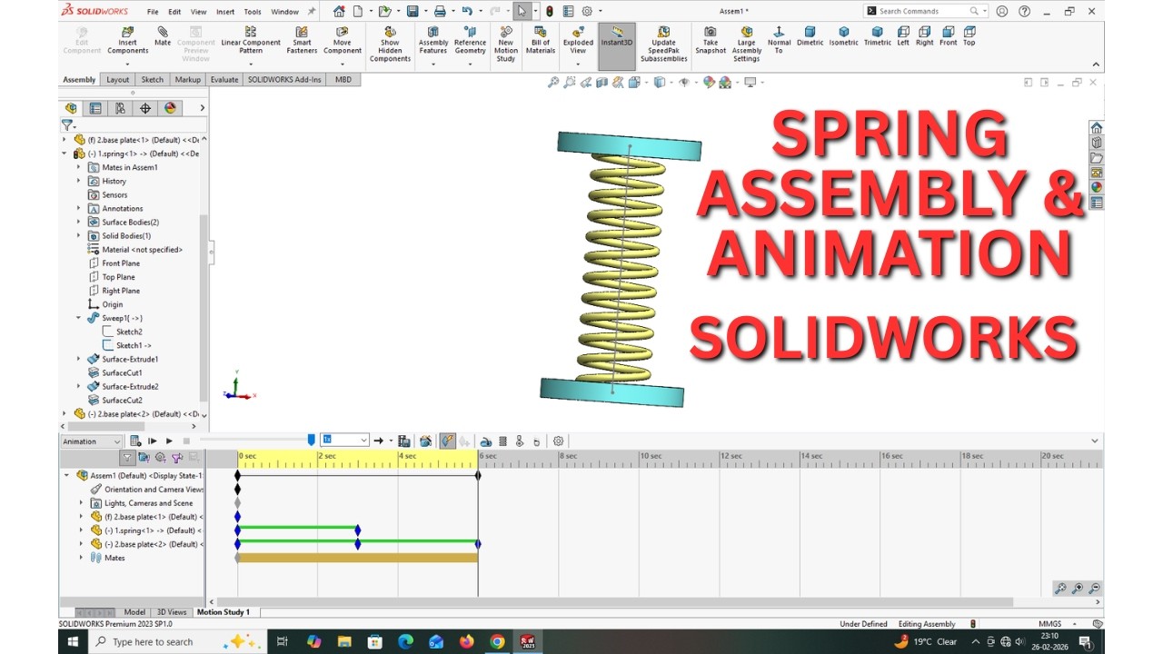Screen dimensions: 1163x654
Task: Click the Zoom to Fit icon
Action: click(x=552, y=83)
